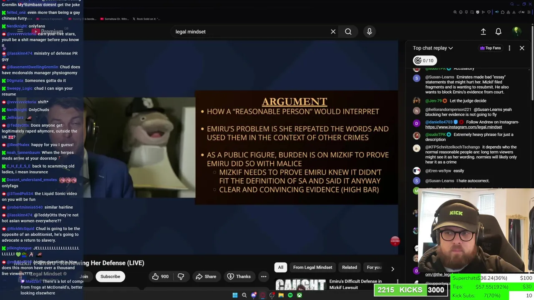Like the video with 900 likes
534x300 pixels.
tap(160, 277)
